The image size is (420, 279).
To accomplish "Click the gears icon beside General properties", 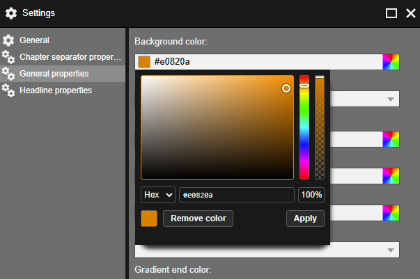I will (8, 74).
